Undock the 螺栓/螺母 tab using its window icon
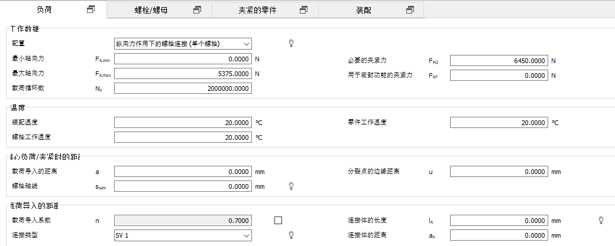The height and width of the screenshot is (246, 615). coord(197,9)
